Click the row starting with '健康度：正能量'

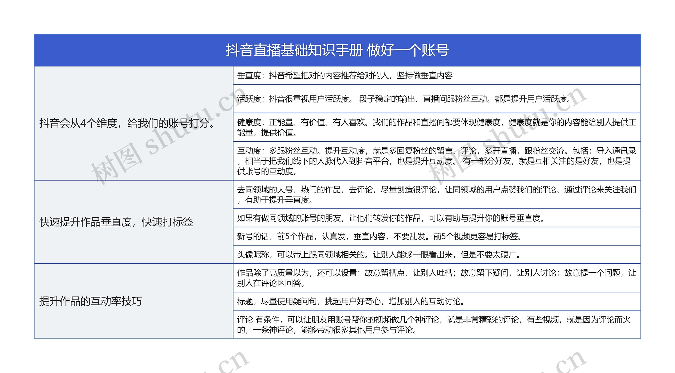pyautogui.click(x=437, y=127)
